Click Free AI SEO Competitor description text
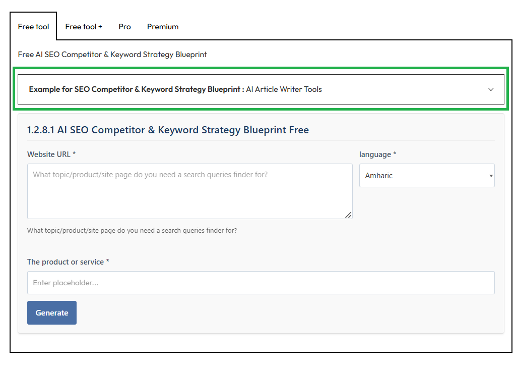 112,55
